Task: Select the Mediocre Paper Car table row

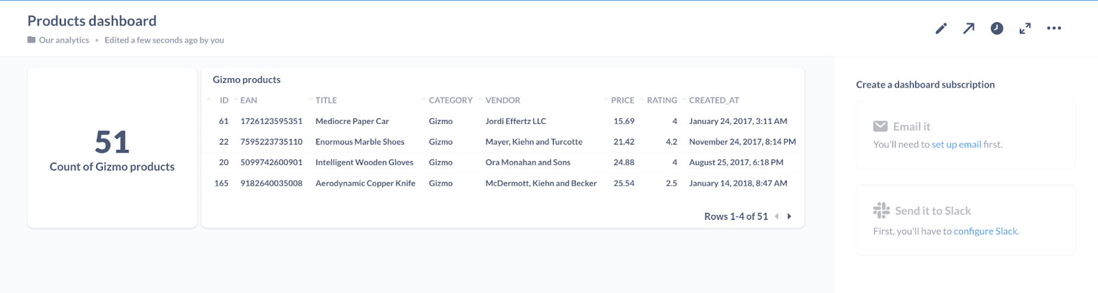Action: pos(352,121)
